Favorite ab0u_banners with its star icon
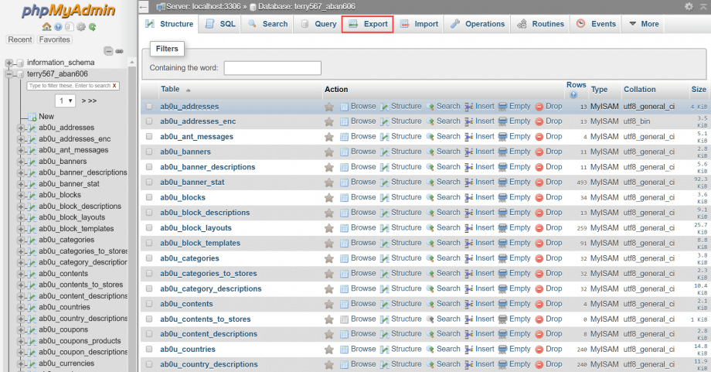The image size is (711, 372). coord(329,152)
